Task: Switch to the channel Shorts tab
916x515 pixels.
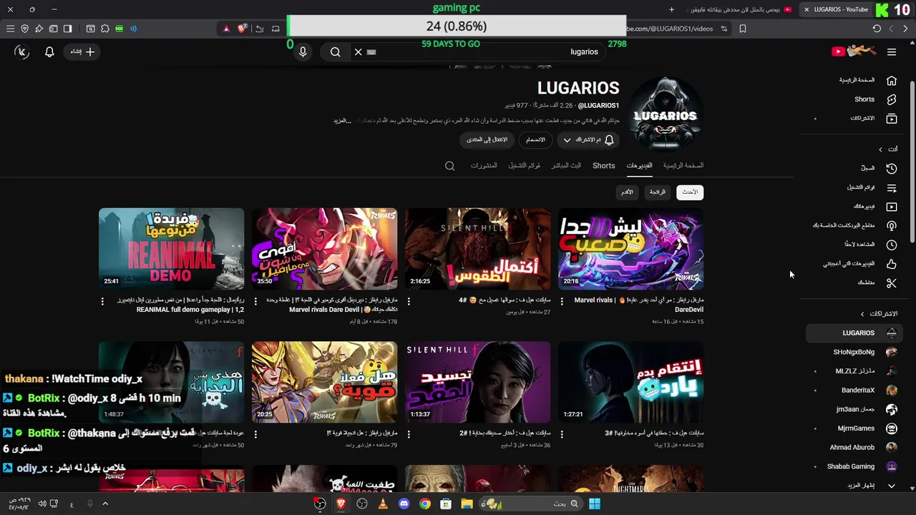Action: click(603, 165)
